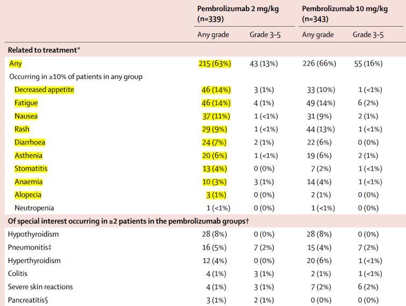Select the '226 (66%)' cell value
The image size is (406, 306).
tap(319, 63)
